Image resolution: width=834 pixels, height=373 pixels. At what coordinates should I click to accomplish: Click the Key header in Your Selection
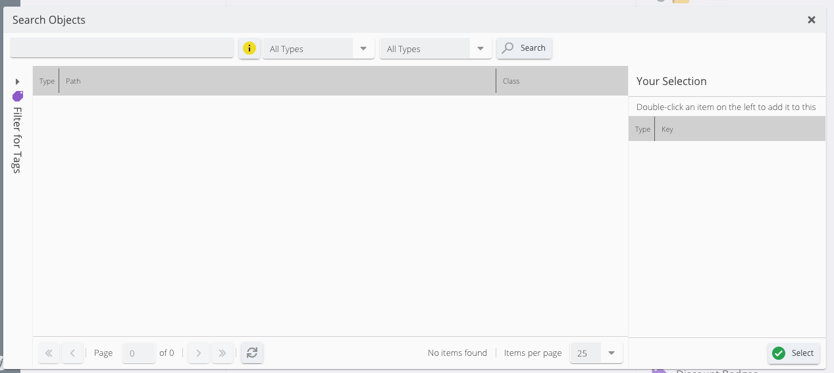tap(739, 129)
